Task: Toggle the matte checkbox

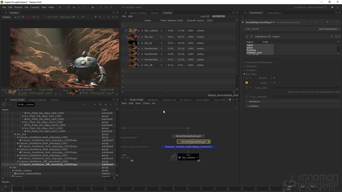Action: (274, 83)
